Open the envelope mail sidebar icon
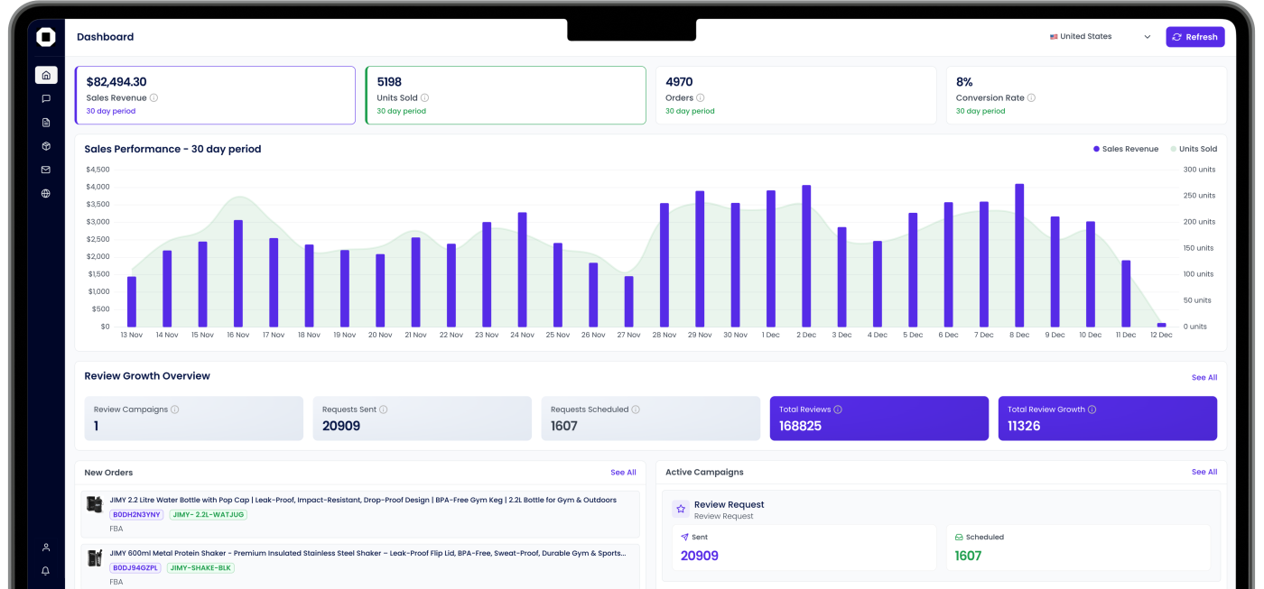Screen dimensions: 1264x589 (x=46, y=170)
